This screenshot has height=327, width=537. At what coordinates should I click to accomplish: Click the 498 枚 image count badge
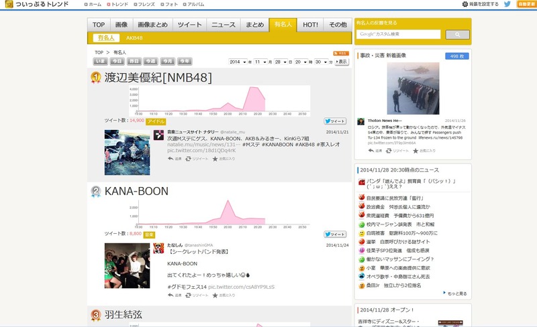tap(457, 56)
